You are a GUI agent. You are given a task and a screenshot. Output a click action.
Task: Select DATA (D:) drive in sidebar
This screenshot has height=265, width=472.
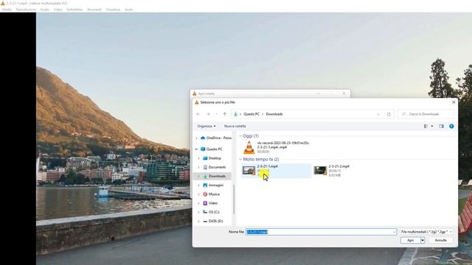(213, 221)
